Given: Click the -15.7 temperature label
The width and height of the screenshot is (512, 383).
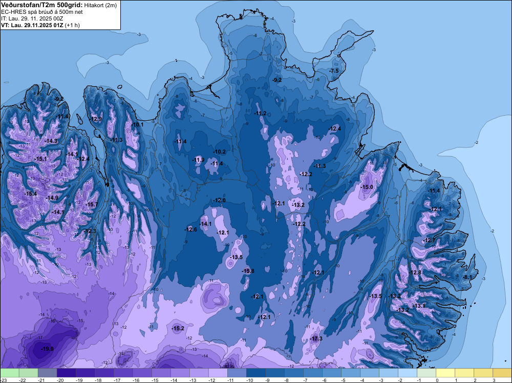Looking at the screenshot, I should pos(92,204).
